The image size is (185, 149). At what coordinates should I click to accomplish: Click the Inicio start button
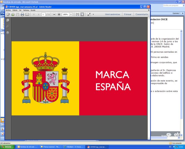tap(7, 147)
